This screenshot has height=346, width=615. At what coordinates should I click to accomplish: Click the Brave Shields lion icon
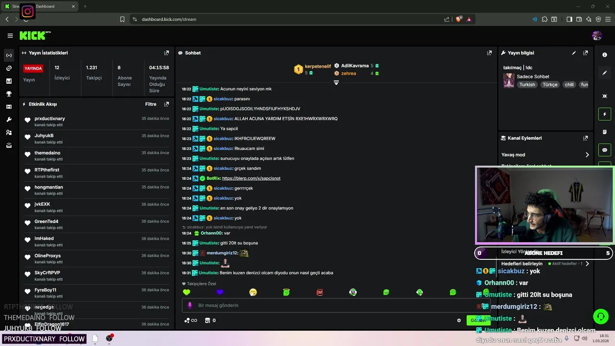click(459, 19)
